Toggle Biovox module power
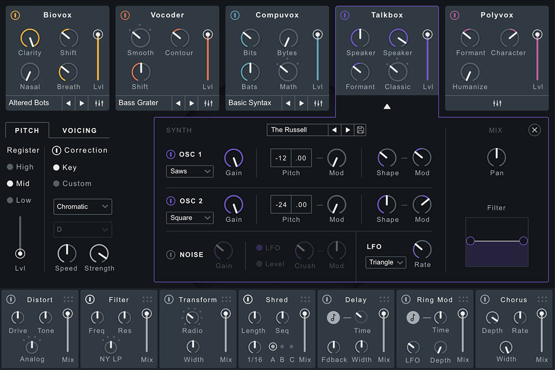The width and height of the screenshot is (555, 370). click(x=15, y=15)
